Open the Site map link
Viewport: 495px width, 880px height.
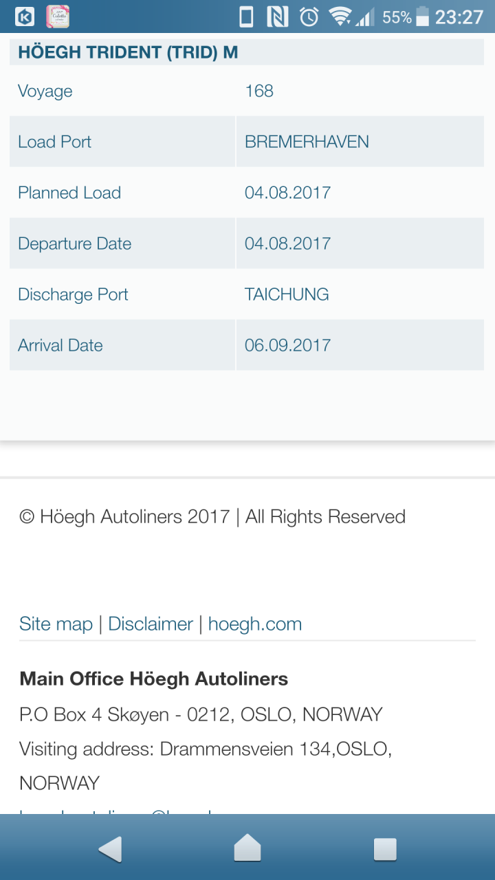pyautogui.click(x=56, y=624)
